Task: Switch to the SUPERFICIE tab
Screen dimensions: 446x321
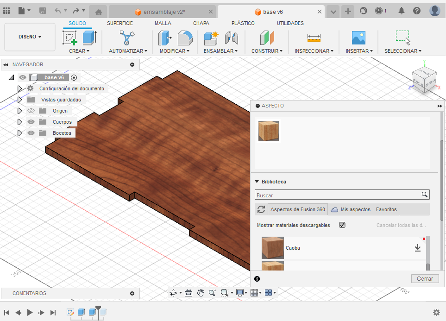Action: [x=120, y=23]
